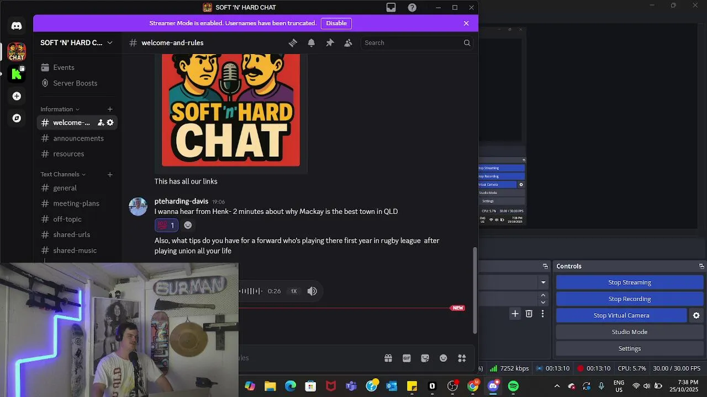Add a reaction with the smiley icon
Image resolution: width=707 pixels, height=397 pixels.
188,225
